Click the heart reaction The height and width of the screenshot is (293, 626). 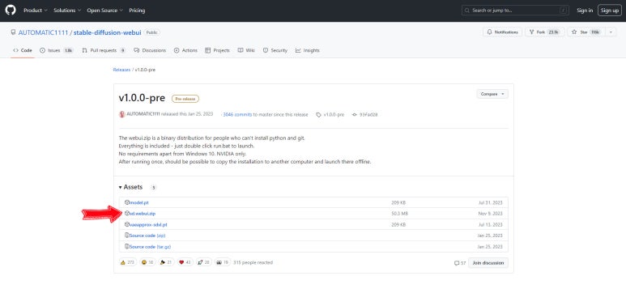(185, 262)
